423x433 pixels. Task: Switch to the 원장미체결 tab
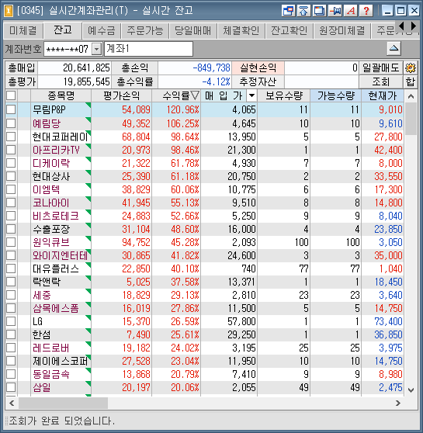[342, 30]
